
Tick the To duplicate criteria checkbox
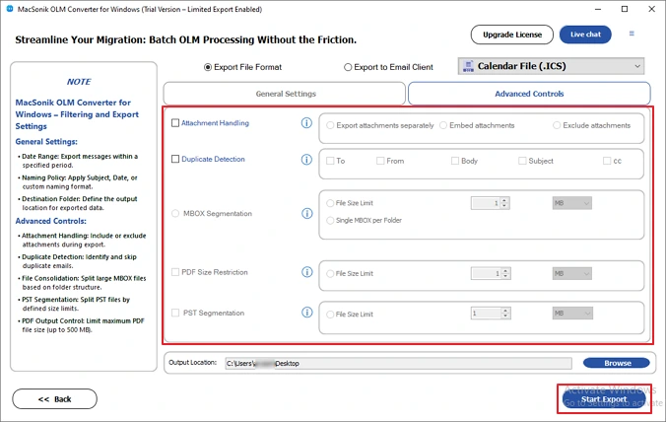point(330,161)
